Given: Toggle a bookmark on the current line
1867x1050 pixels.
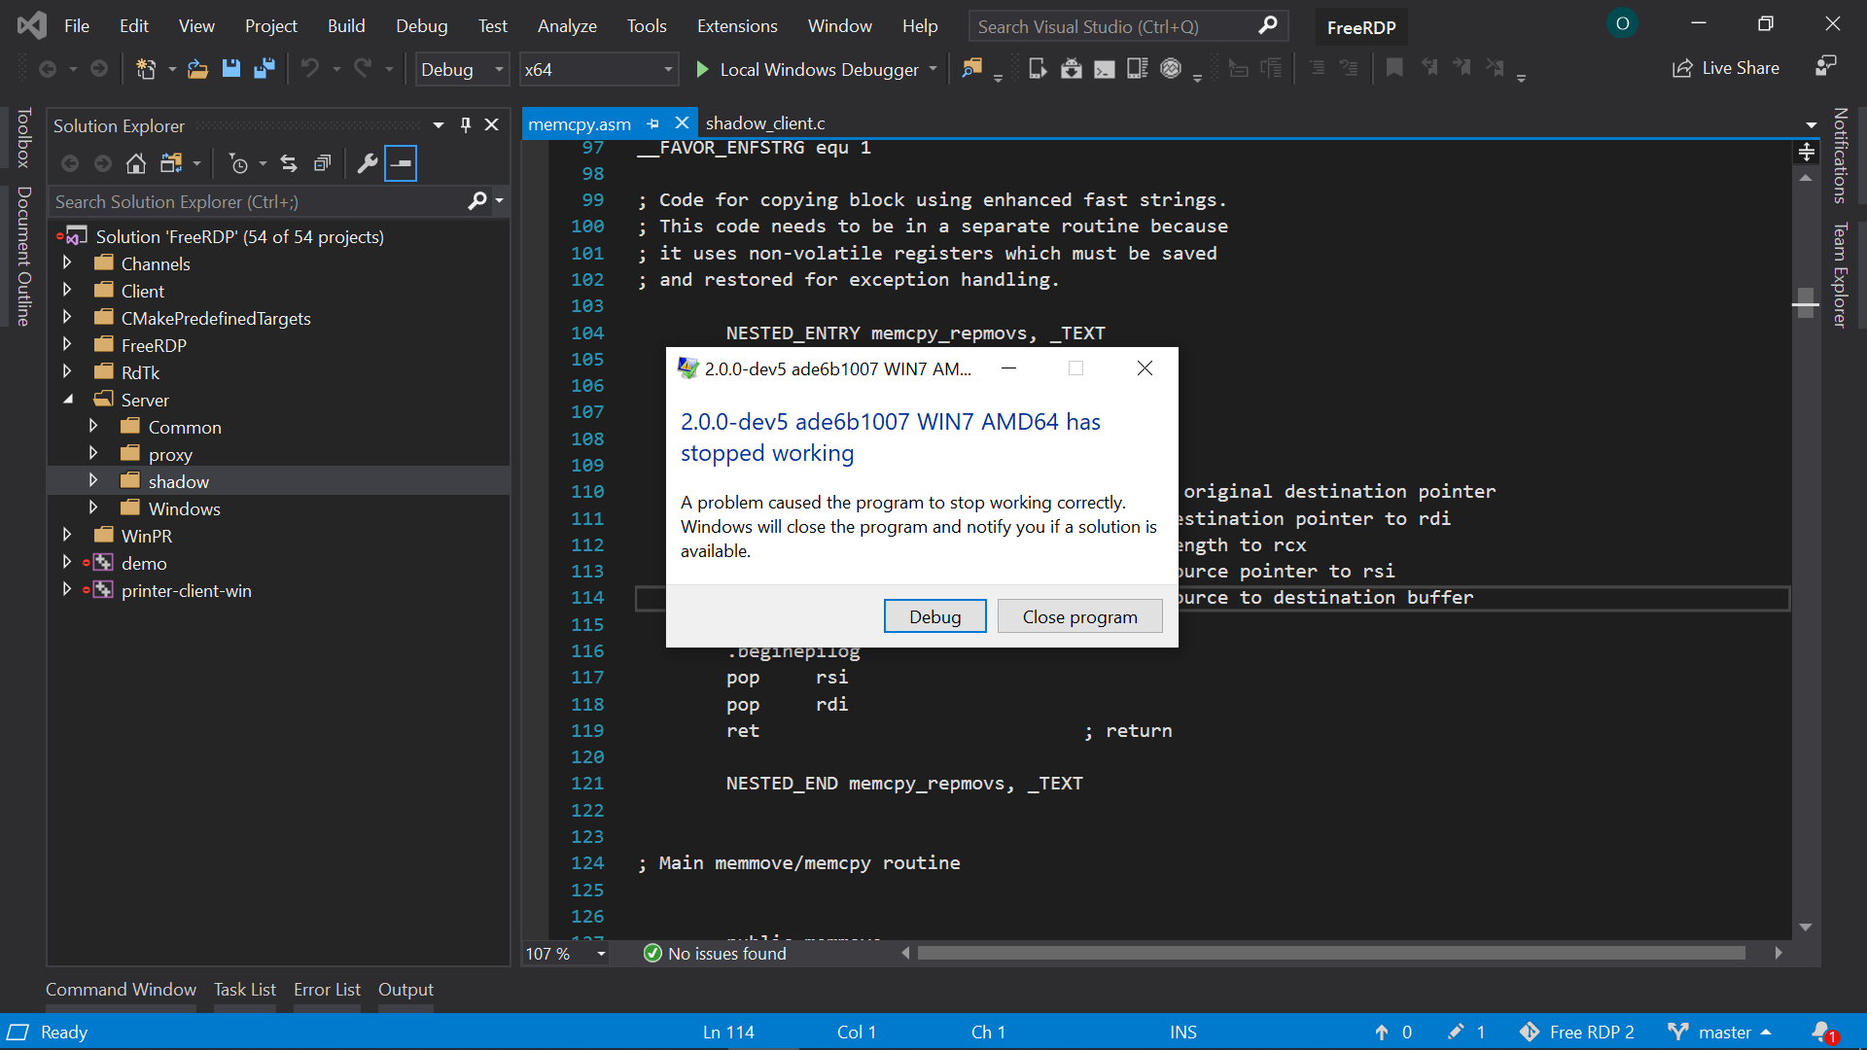Looking at the screenshot, I should click(1394, 68).
